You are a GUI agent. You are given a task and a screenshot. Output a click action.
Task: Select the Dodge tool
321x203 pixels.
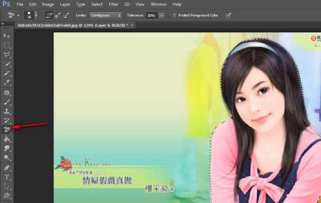point(7,157)
